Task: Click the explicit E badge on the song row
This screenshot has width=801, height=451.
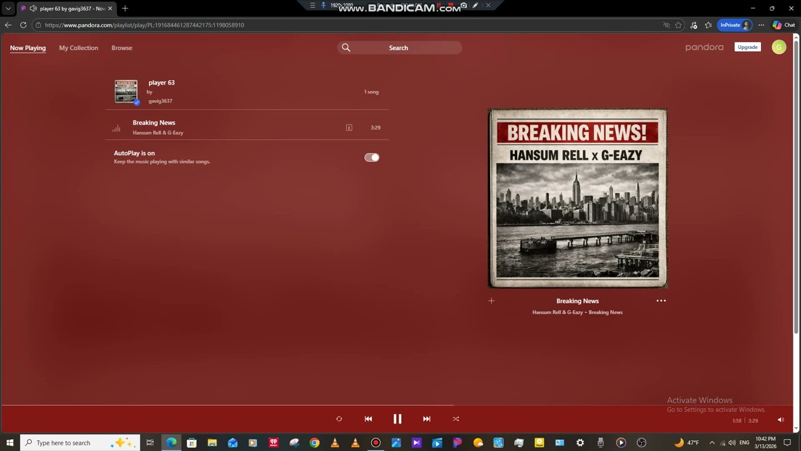Action: 349,128
